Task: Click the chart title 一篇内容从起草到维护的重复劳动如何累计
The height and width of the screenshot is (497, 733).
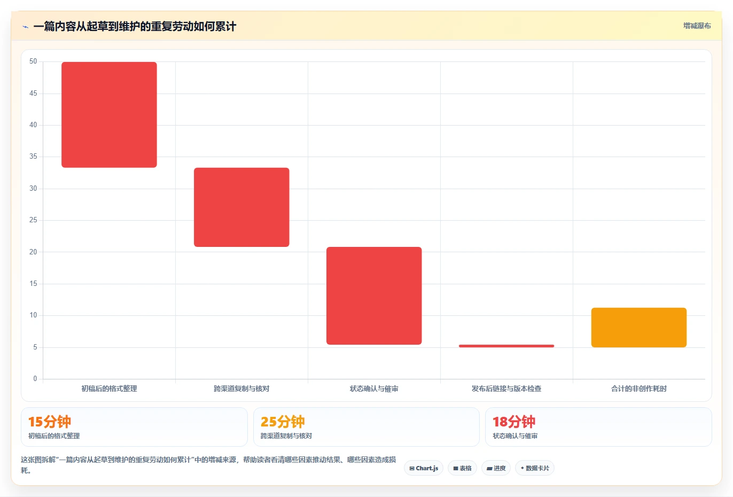Action: click(x=135, y=26)
